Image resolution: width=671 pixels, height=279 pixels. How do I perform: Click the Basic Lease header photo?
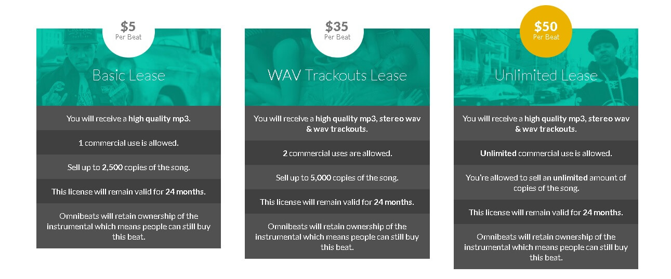click(128, 67)
